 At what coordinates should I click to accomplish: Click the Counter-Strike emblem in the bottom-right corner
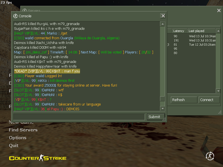(x=210, y=156)
